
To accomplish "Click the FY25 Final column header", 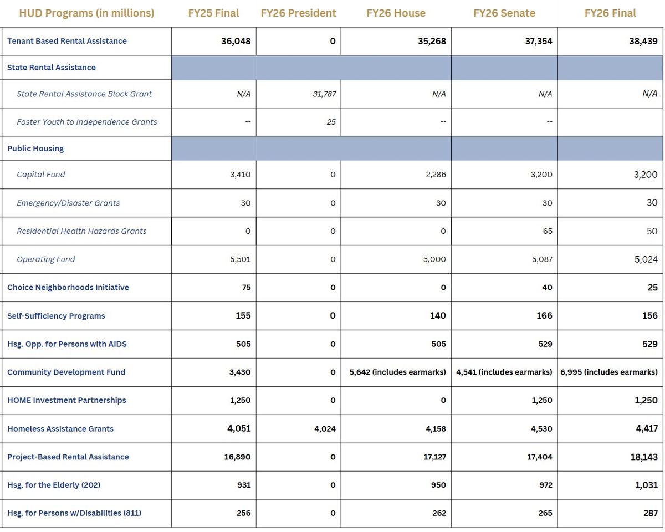I will pyautogui.click(x=213, y=13).
